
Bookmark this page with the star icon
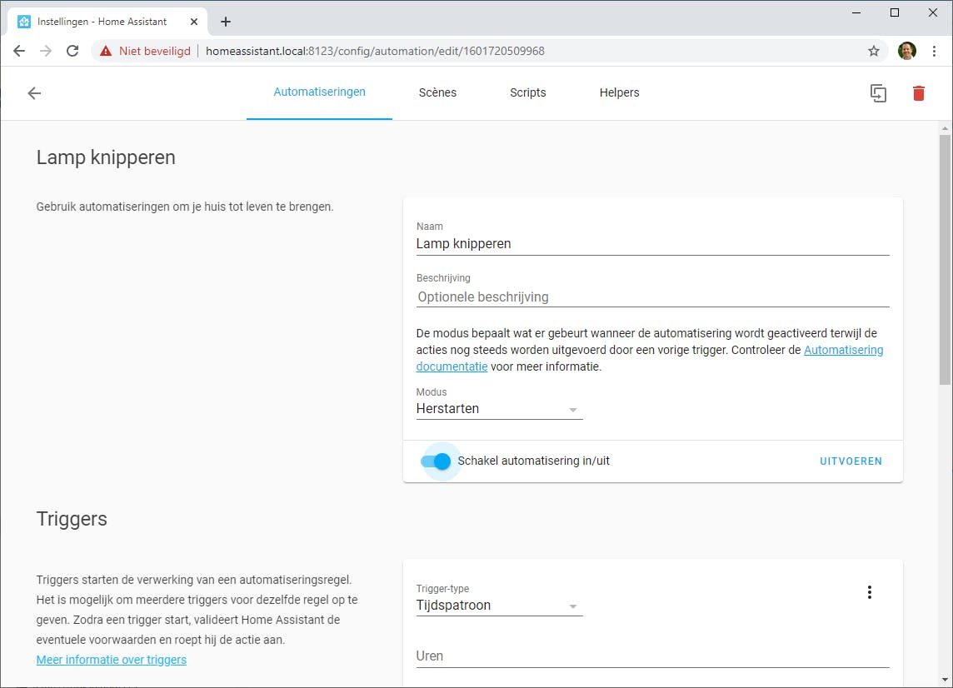(x=874, y=51)
